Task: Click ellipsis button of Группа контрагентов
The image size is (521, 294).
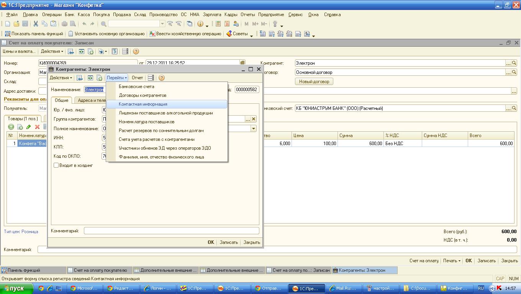Action: 248,119
